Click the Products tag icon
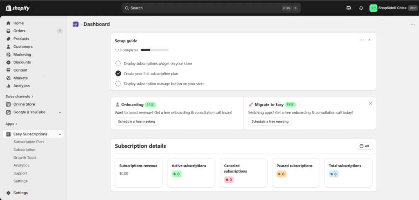This screenshot has width=419, height=200. (x=8, y=39)
